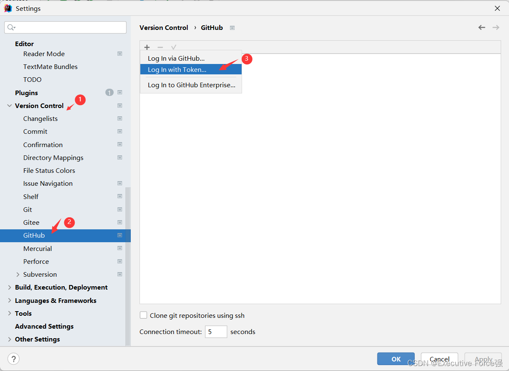This screenshot has width=509, height=371.
Task: Click project icon on Changelists row
Action: point(120,118)
